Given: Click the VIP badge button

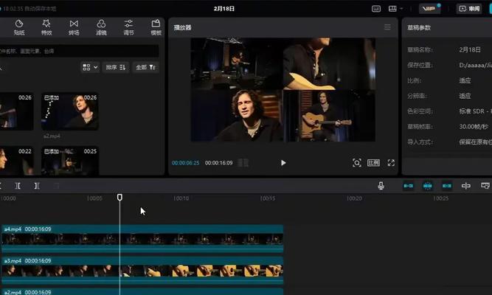Looking at the screenshot, I should tap(429, 8).
